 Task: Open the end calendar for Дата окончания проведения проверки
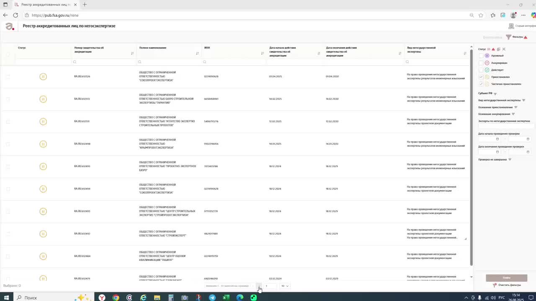(528, 152)
